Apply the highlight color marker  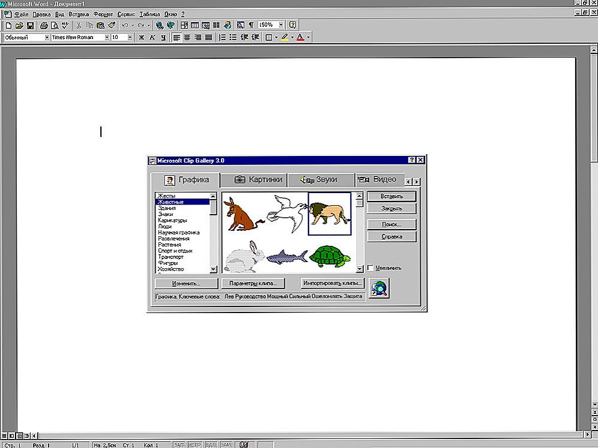click(x=285, y=37)
